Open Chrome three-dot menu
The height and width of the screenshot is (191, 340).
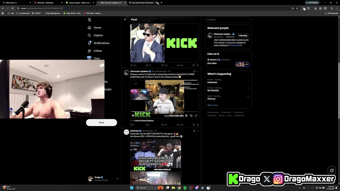pyautogui.click(x=337, y=8)
